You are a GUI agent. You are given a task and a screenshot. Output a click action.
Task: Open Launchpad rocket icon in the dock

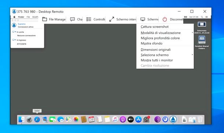(x=29, y=119)
